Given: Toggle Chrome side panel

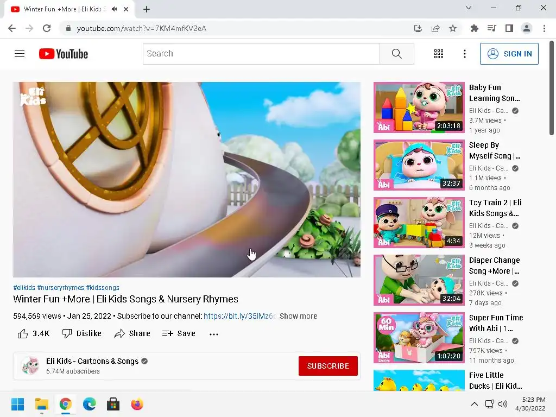Looking at the screenshot, I should (509, 28).
